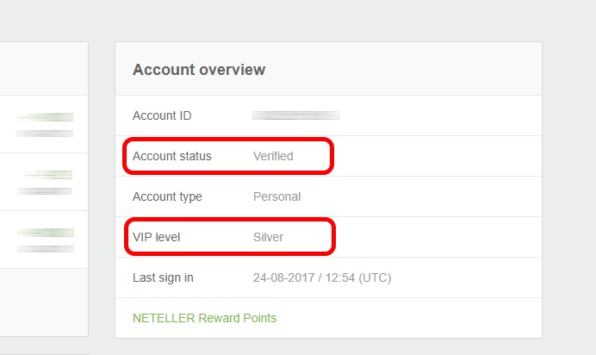Click the Account ID label
The image size is (596, 355).
tap(161, 115)
